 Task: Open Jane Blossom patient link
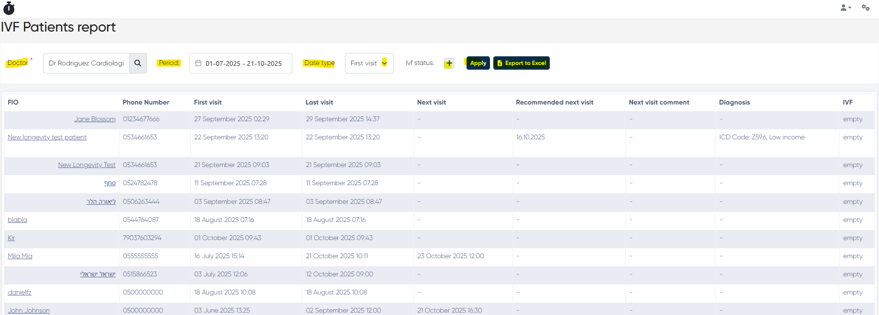[x=95, y=119]
